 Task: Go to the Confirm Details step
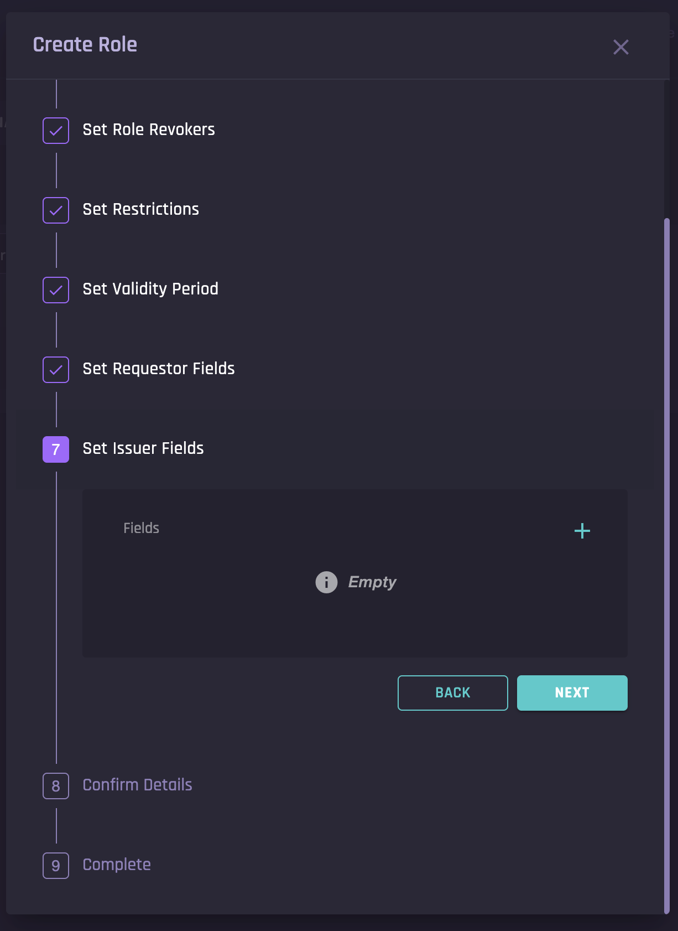point(137,785)
